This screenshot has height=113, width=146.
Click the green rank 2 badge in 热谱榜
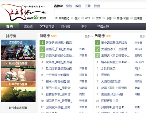pos(98,49)
